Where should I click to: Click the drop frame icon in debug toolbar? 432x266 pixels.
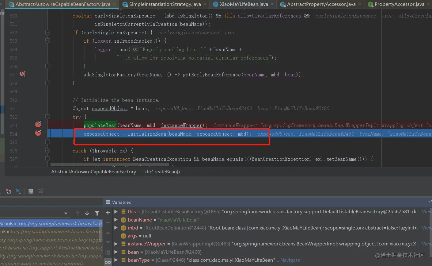[8, 191]
